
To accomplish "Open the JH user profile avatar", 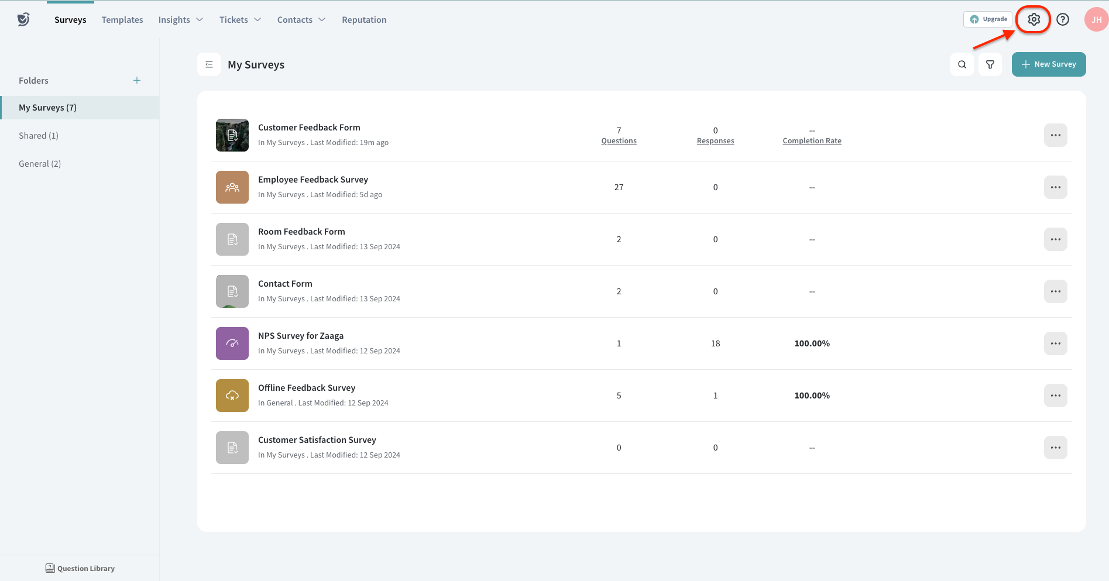I will 1096,19.
